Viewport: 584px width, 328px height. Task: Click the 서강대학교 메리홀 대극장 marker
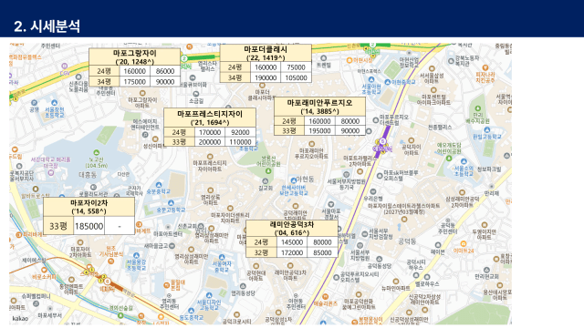click(x=51, y=172)
